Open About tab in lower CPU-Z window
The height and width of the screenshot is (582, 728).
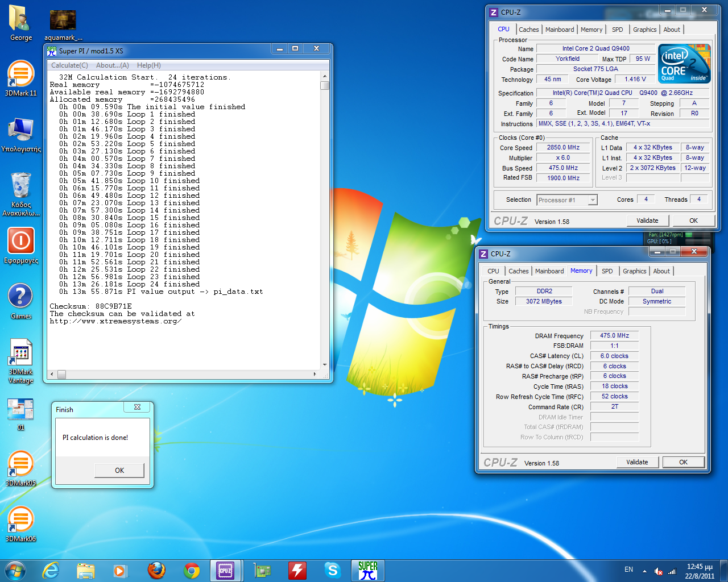661,271
